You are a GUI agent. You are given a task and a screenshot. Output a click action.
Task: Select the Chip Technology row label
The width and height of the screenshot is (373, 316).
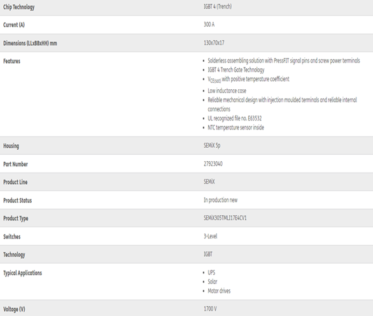pos(19,7)
